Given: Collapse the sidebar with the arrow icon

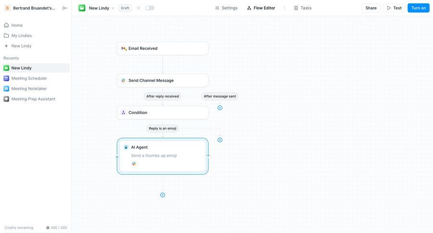Looking at the screenshot, I should 65,8.
